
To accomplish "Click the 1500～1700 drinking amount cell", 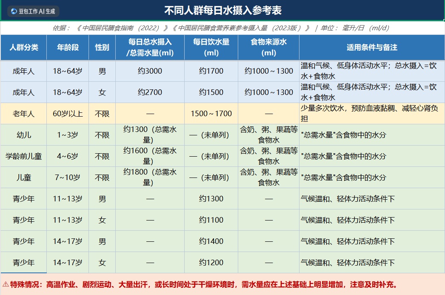I will [x=211, y=114].
